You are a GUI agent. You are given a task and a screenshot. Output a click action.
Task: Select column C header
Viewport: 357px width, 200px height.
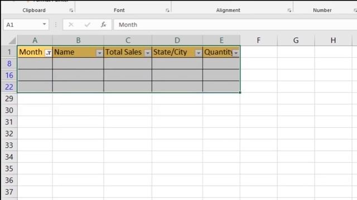coord(128,41)
